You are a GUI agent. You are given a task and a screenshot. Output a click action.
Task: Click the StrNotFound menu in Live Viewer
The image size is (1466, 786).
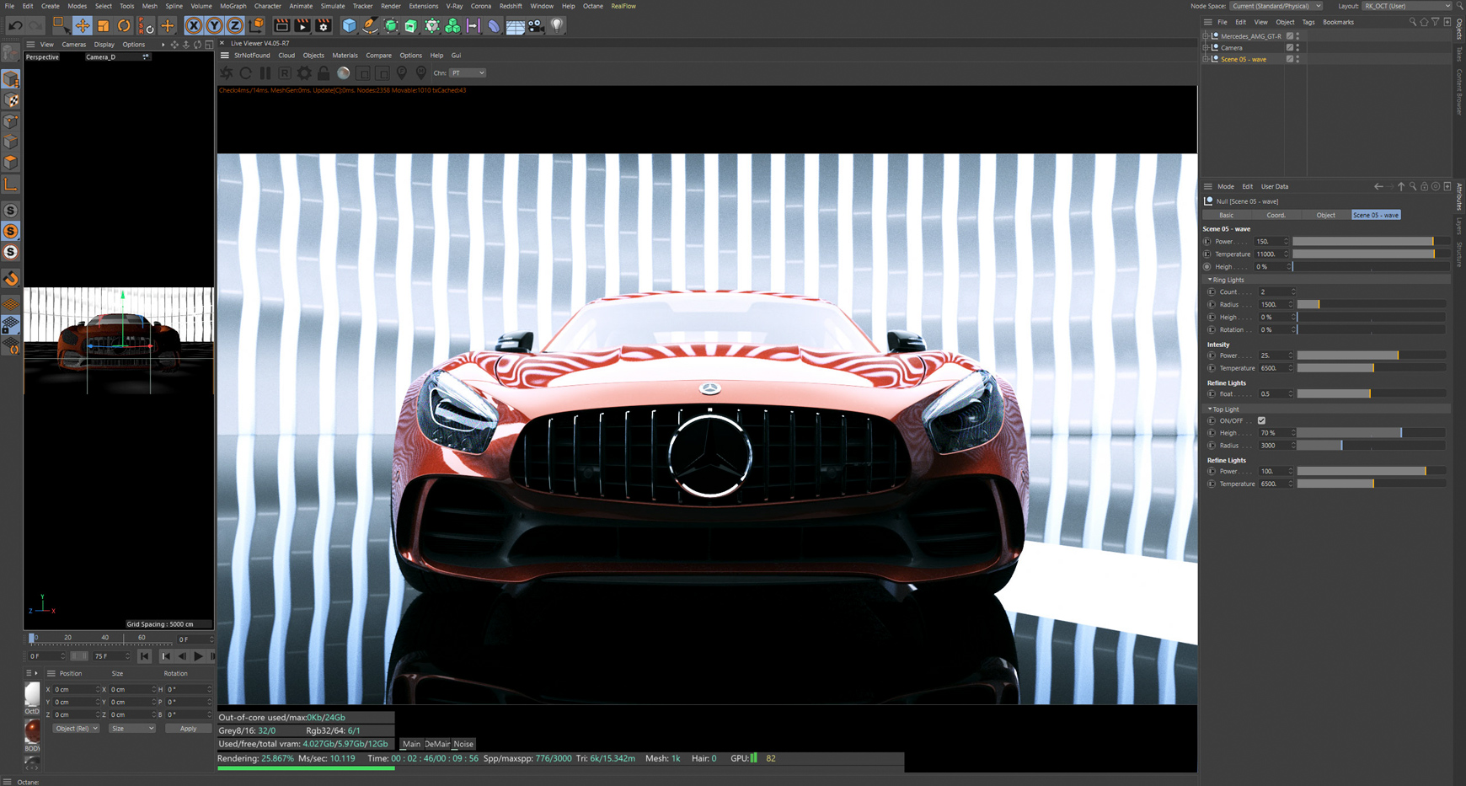coord(252,55)
